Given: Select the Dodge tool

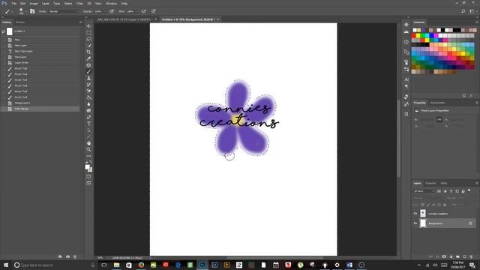Looking at the screenshot, I should (88, 110).
